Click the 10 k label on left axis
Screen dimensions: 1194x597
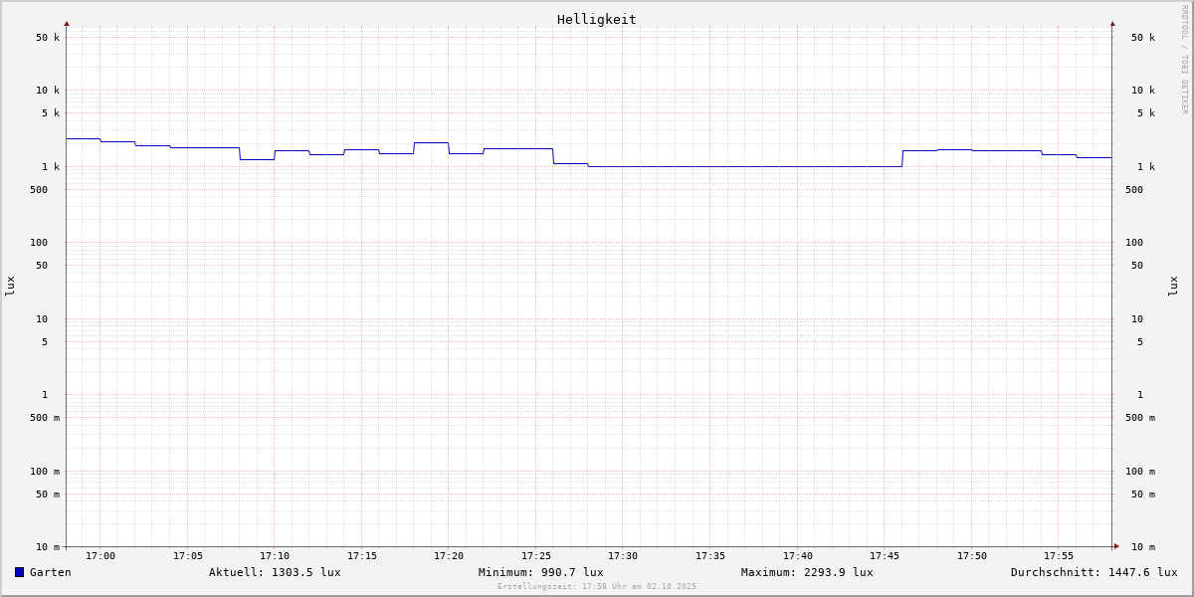coord(48,91)
